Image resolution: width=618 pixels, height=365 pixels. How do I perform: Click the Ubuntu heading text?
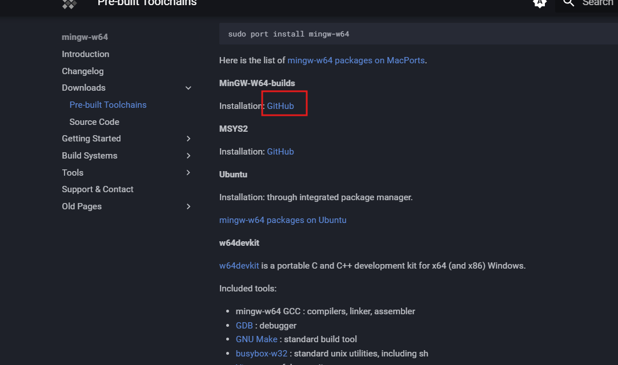click(x=233, y=175)
